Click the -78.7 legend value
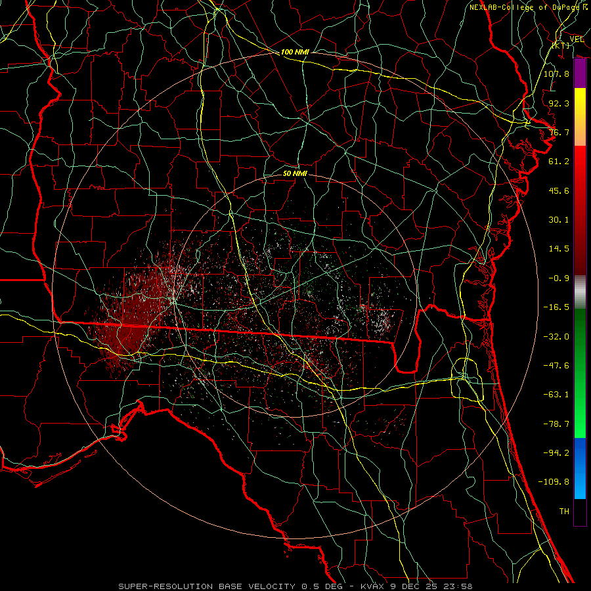This screenshot has width=591, height=591. [556, 424]
